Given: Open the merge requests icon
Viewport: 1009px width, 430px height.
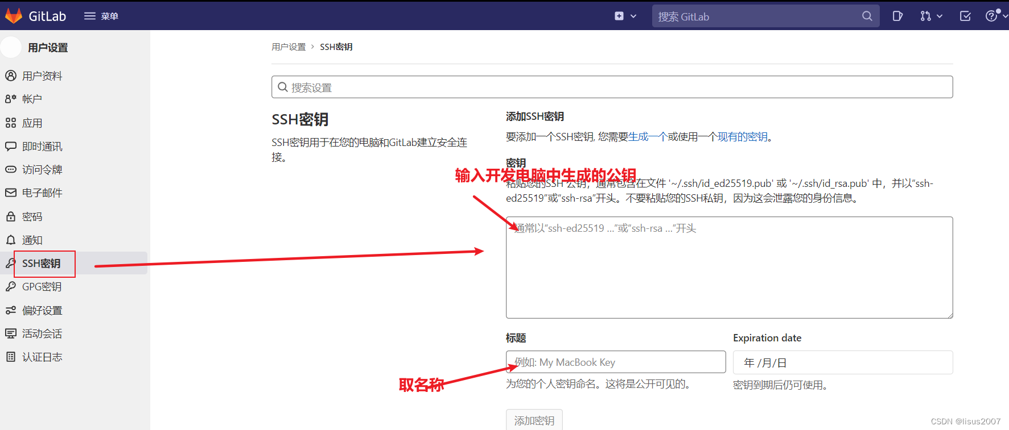Looking at the screenshot, I should [925, 16].
